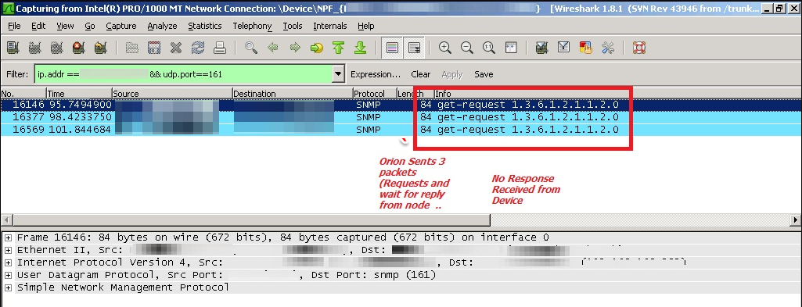Image resolution: width=802 pixels, height=307 pixels.
Task: Edit display filters from the toolbar
Action: (x=563, y=48)
